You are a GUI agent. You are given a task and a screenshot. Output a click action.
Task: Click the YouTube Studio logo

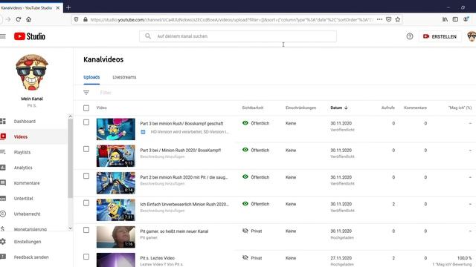pyautogui.click(x=30, y=36)
